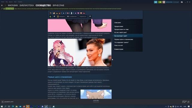Open the СООБЩЕСТВО tab

click(x=43, y=5)
